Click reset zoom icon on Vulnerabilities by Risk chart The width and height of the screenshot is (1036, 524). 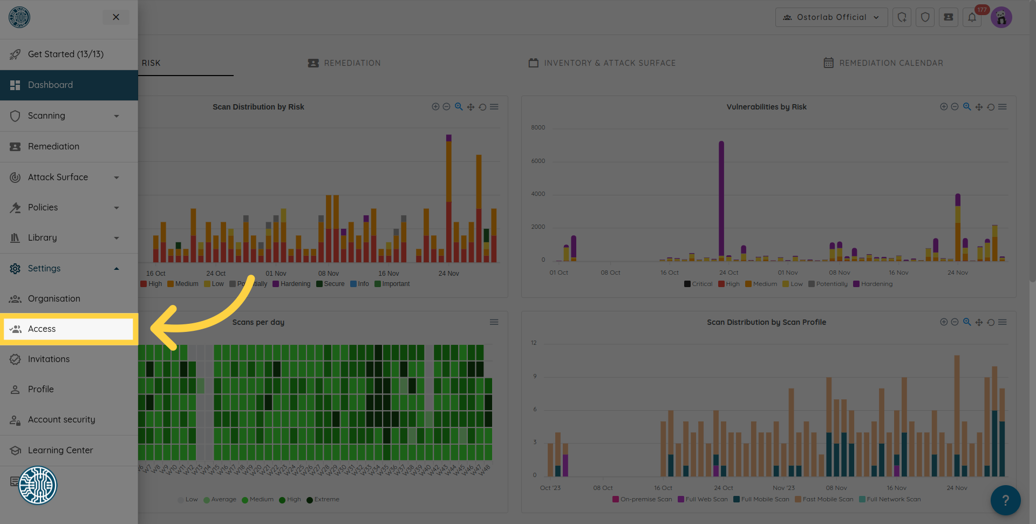(x=991, y=107)
